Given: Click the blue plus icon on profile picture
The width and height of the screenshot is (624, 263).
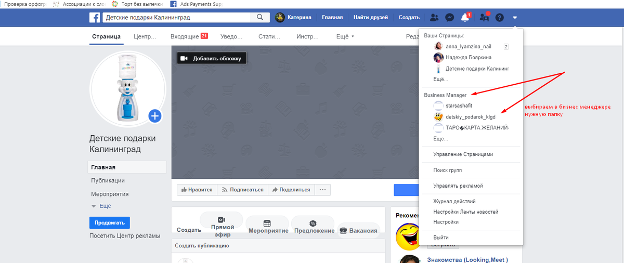Looking at the screenshot, I should click(x=154, y=115).
